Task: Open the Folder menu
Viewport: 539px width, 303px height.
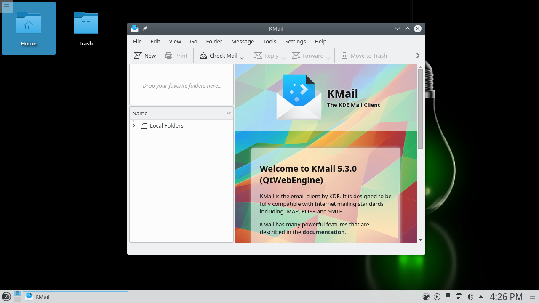Action: tap(214, 41)
